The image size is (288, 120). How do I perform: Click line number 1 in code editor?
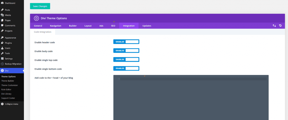[x=119, y=79]
